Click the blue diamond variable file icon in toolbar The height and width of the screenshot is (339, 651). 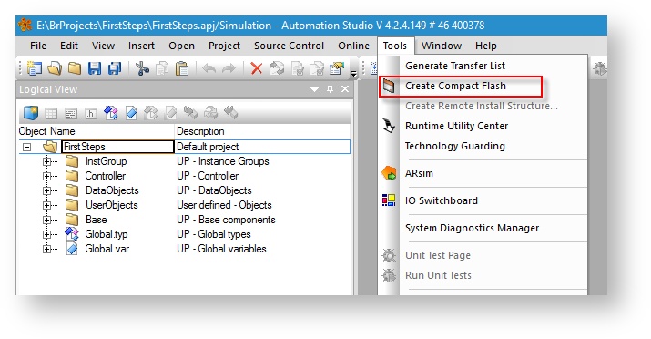coord(131,113)
